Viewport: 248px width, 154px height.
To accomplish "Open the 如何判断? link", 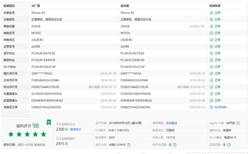I will point(221,107).
